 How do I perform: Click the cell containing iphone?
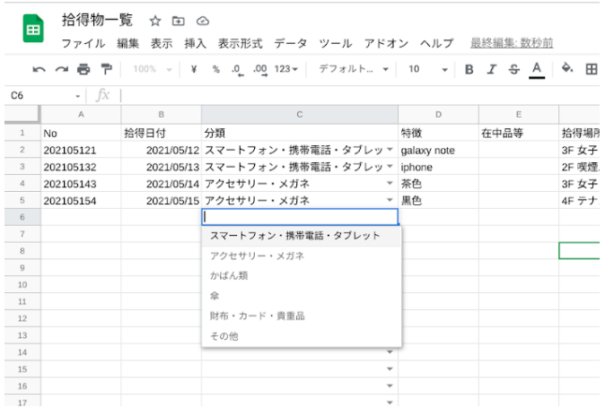coord(438,167)
